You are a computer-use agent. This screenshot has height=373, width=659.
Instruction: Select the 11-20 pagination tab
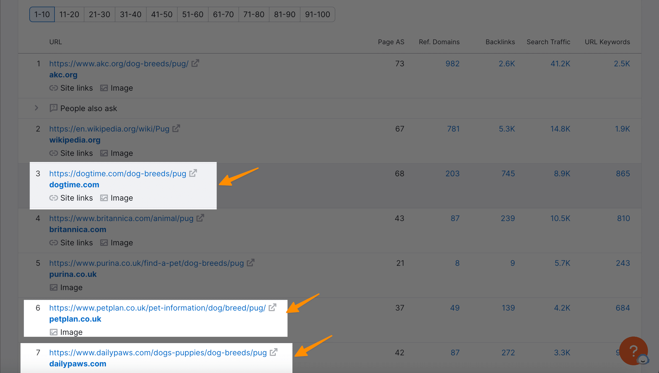tap(69, 14)
